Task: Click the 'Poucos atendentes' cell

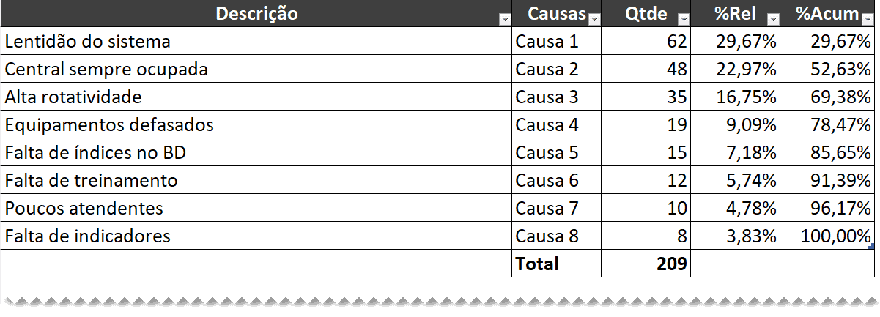Action: coord(256,208)
